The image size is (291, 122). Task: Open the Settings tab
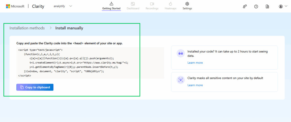coord(187,6)
